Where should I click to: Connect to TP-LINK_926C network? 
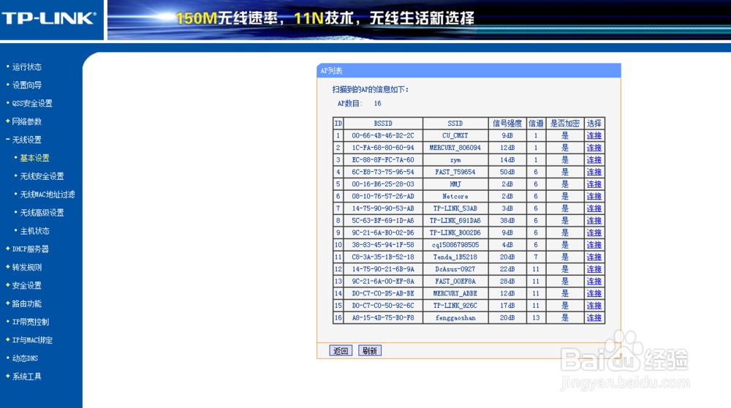pyautogui.click(x=594, y=305)
